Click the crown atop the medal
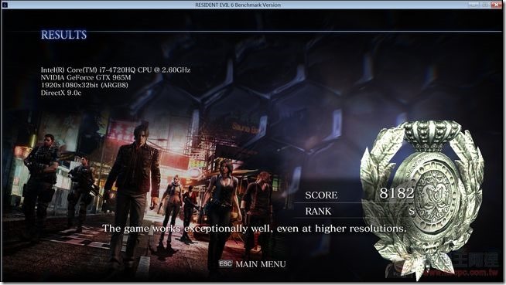This screenshot has width=506, height=285. pyautogui.click(x=432, y=135)
